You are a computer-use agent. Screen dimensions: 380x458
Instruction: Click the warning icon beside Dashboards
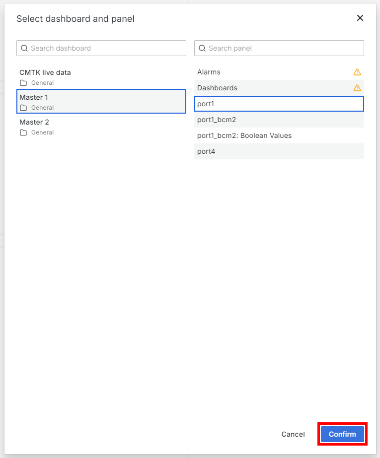[x=357, y=88]
